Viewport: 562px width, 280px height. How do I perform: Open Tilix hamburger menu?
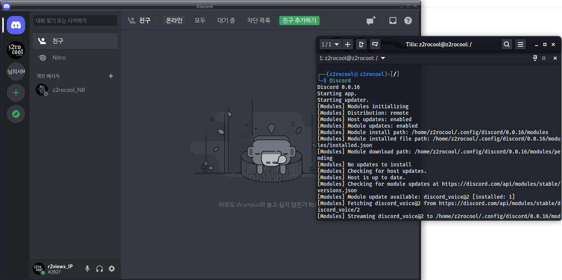[x=521, y=44]
